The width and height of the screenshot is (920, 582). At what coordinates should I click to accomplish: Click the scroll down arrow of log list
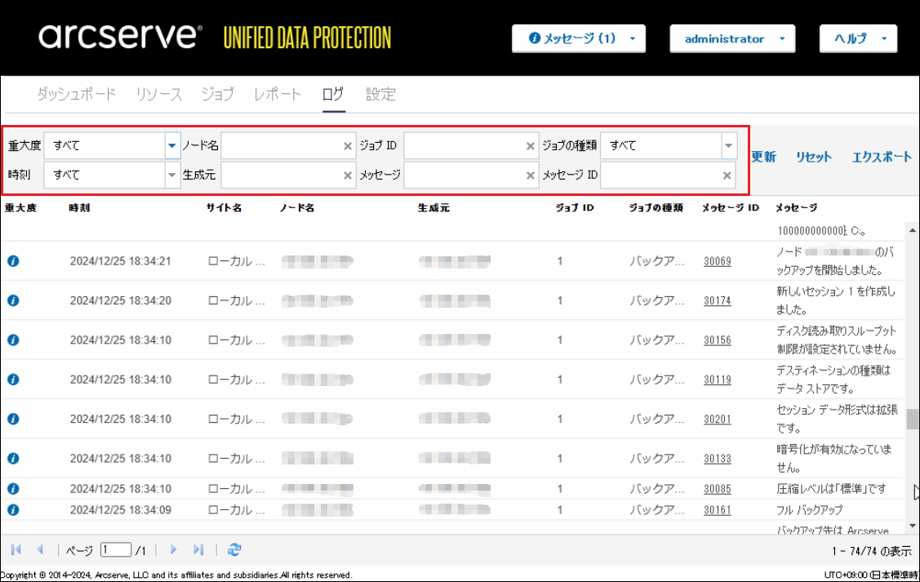[x=912, y=525]
